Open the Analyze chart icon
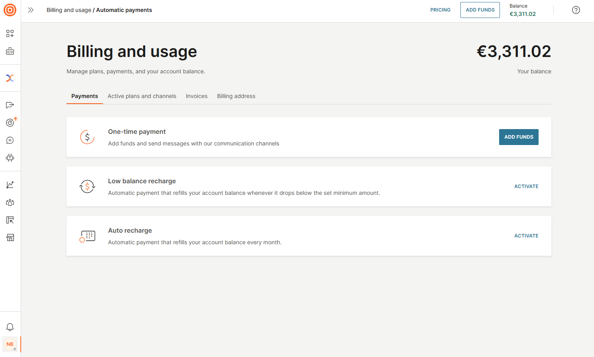The height and width of the screenshot is (357, 594). click(x=10, y=185)
